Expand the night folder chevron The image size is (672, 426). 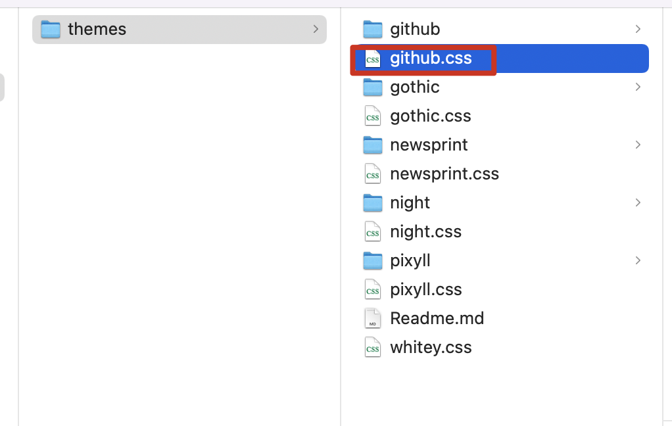click(638, 203)
